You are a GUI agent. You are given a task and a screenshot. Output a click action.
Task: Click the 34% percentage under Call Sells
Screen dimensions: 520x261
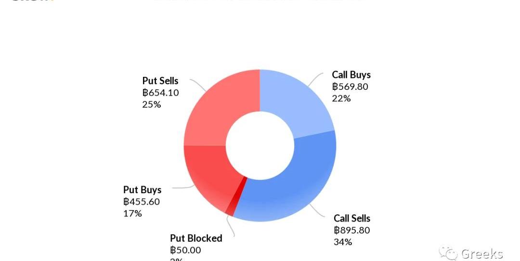343,242
